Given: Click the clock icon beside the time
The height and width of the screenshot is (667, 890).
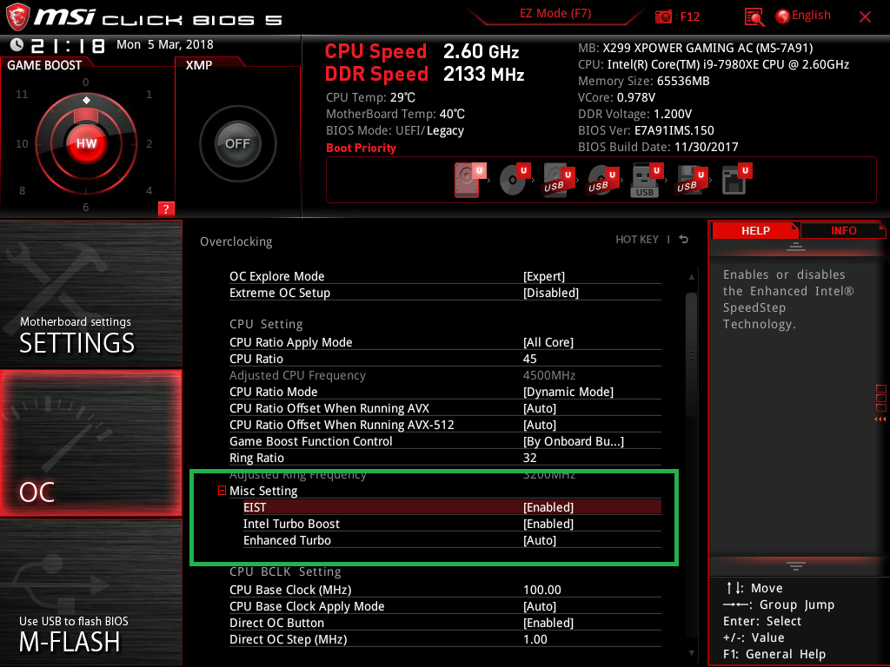Looking at the screenshot, I should point(17,44).
